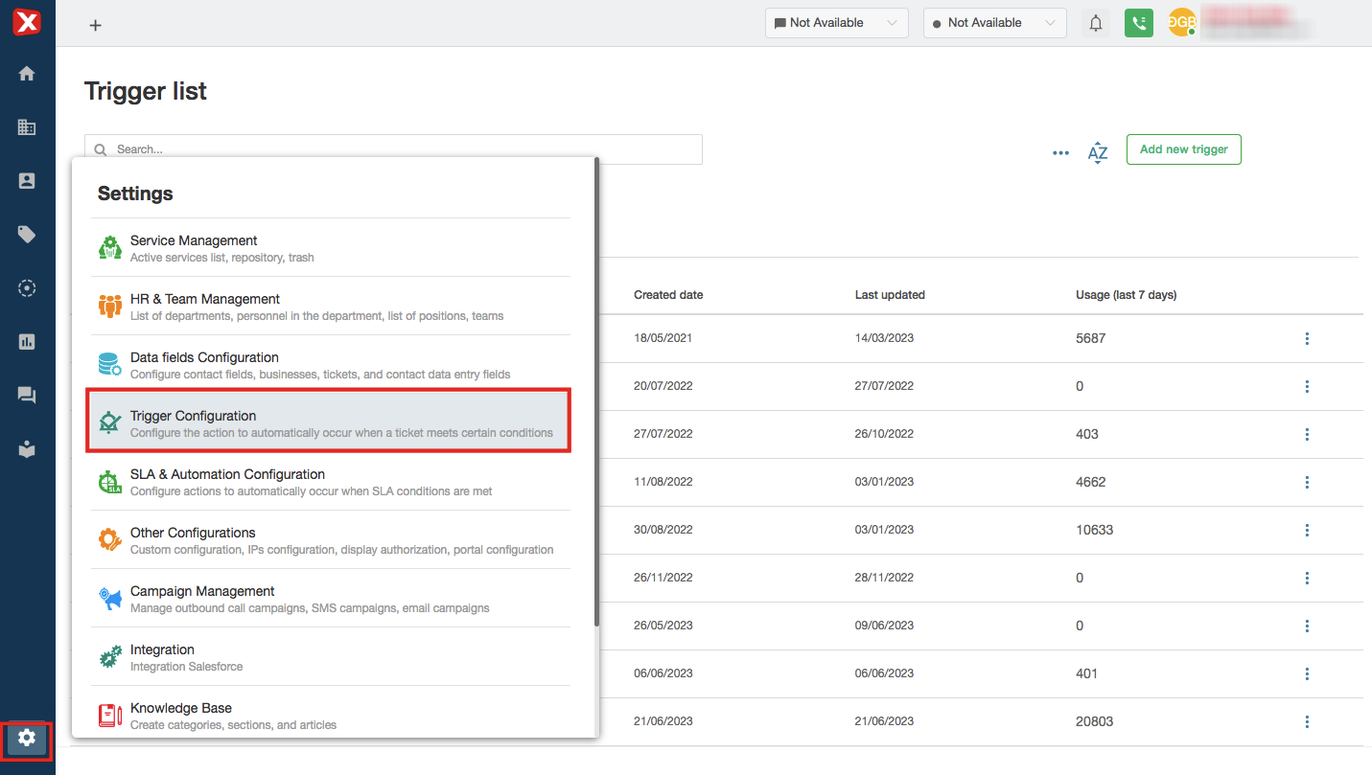
Task: Expand the chat status Not Available dropdown
Action: pyautogui.click(x=836, y=23)
